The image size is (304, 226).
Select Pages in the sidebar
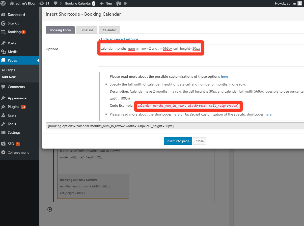coord(19,60)
